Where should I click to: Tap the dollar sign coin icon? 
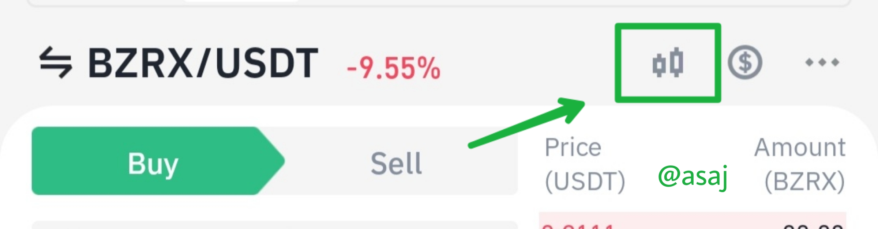point(745,62)
